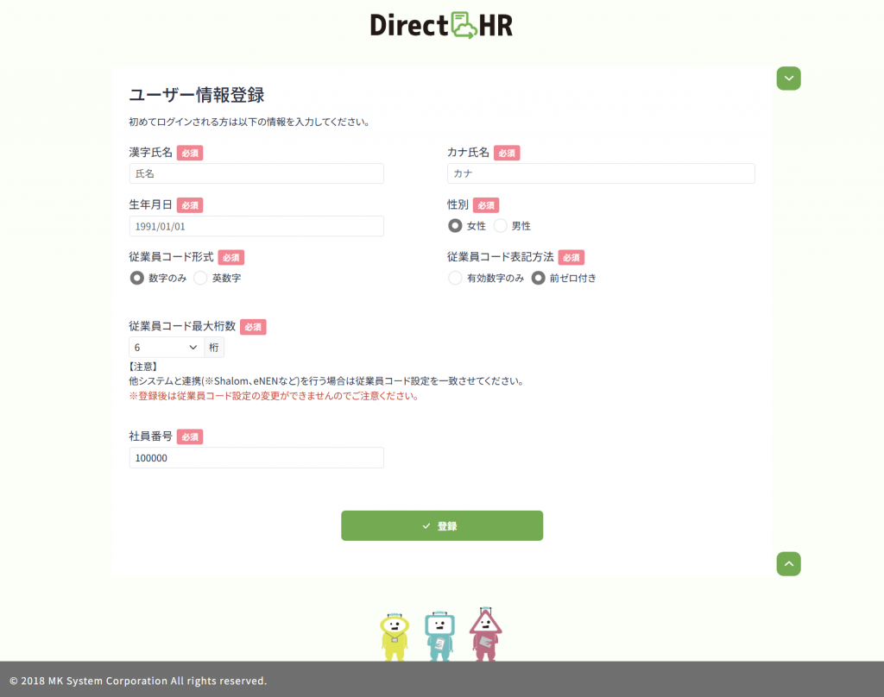Click the green scroll-down chevron button
The image size is (884, 697).
pyautogui.click(x=788, y=78)
